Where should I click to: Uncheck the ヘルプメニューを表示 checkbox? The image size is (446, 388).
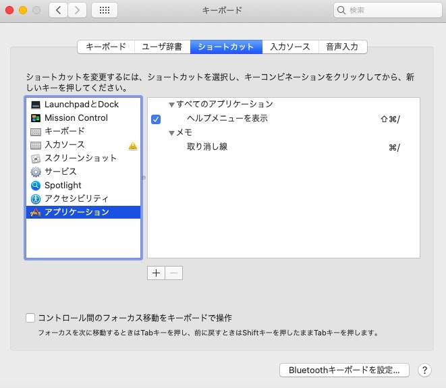[156, 119]
